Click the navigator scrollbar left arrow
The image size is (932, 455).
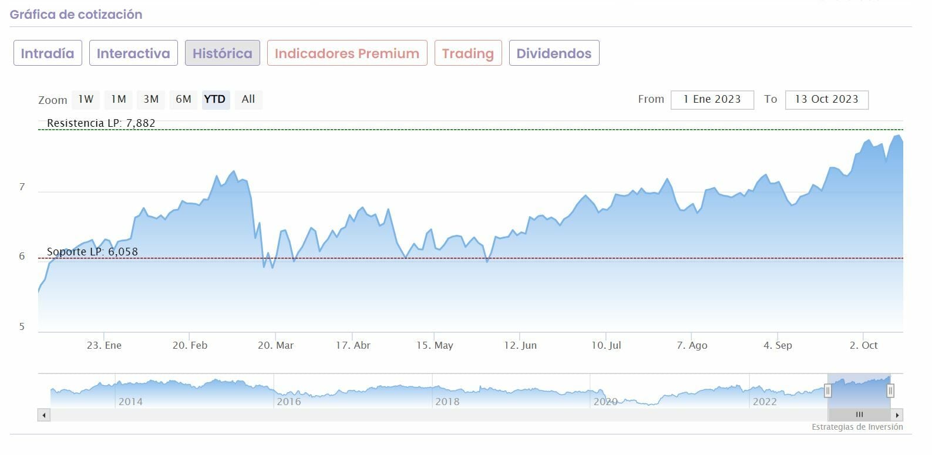click(44, 415)
